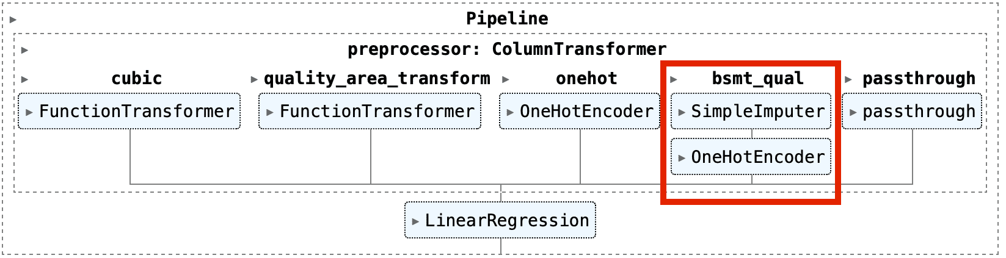
Task: Open the FunctionTransformer box under cubic
Action: coord(129,111)
